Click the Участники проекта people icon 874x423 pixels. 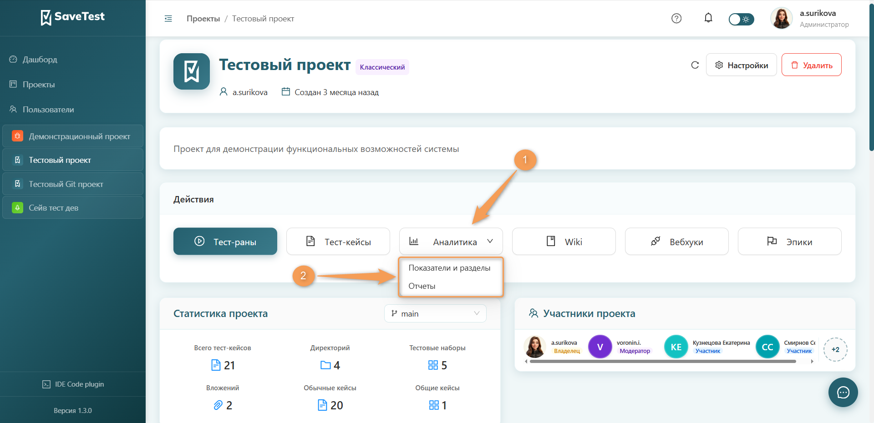pyautogui.click(x=534, y=313)
